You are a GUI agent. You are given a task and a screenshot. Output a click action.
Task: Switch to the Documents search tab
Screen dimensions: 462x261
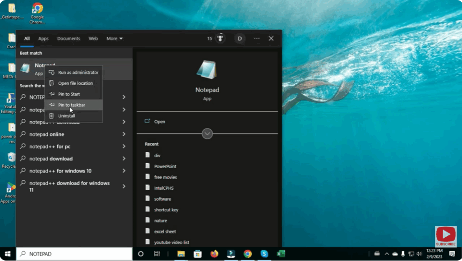tap(69, 38)
